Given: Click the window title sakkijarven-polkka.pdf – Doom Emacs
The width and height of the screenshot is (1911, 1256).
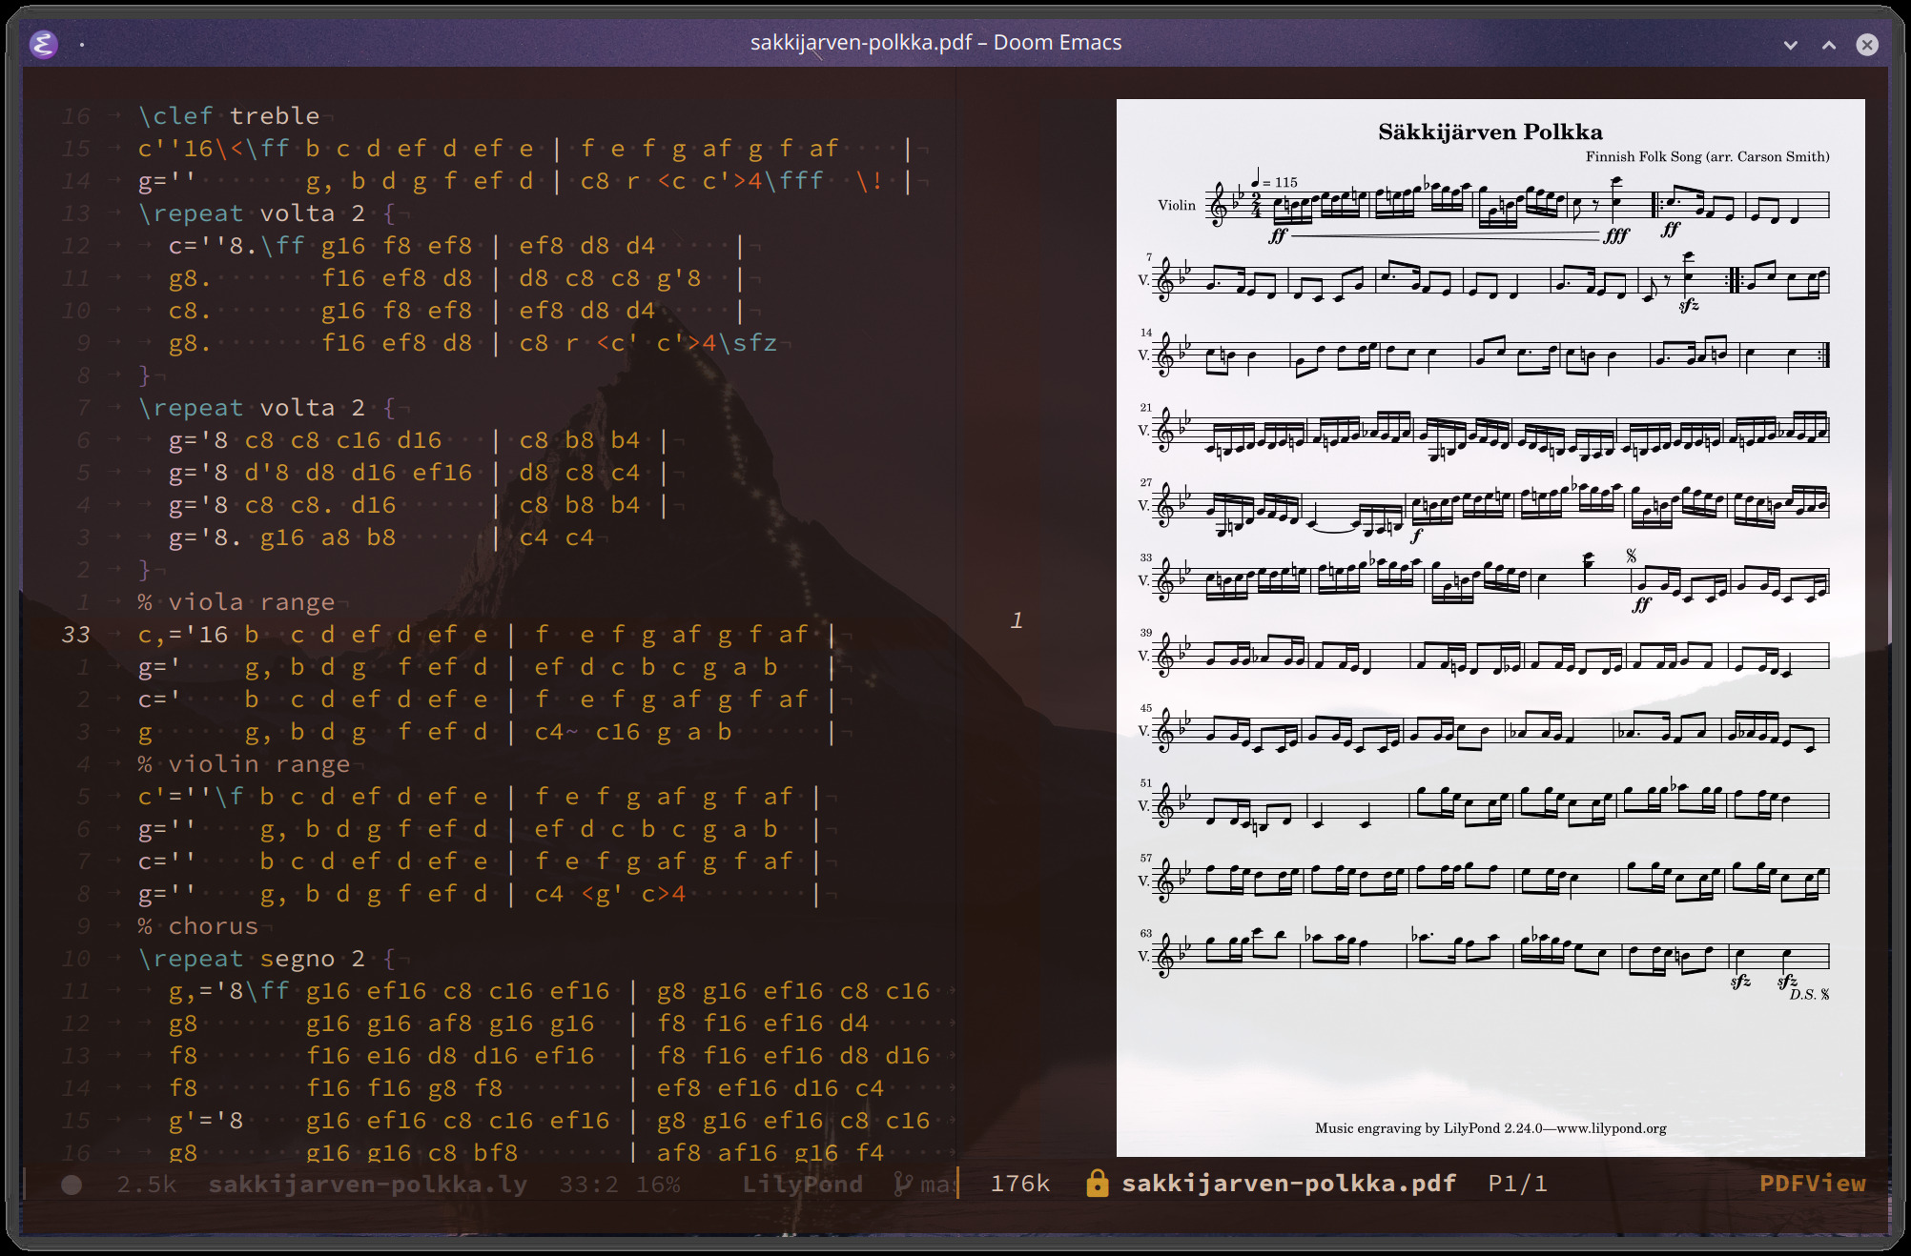Looking at the screenshot, I should [935, 43].
